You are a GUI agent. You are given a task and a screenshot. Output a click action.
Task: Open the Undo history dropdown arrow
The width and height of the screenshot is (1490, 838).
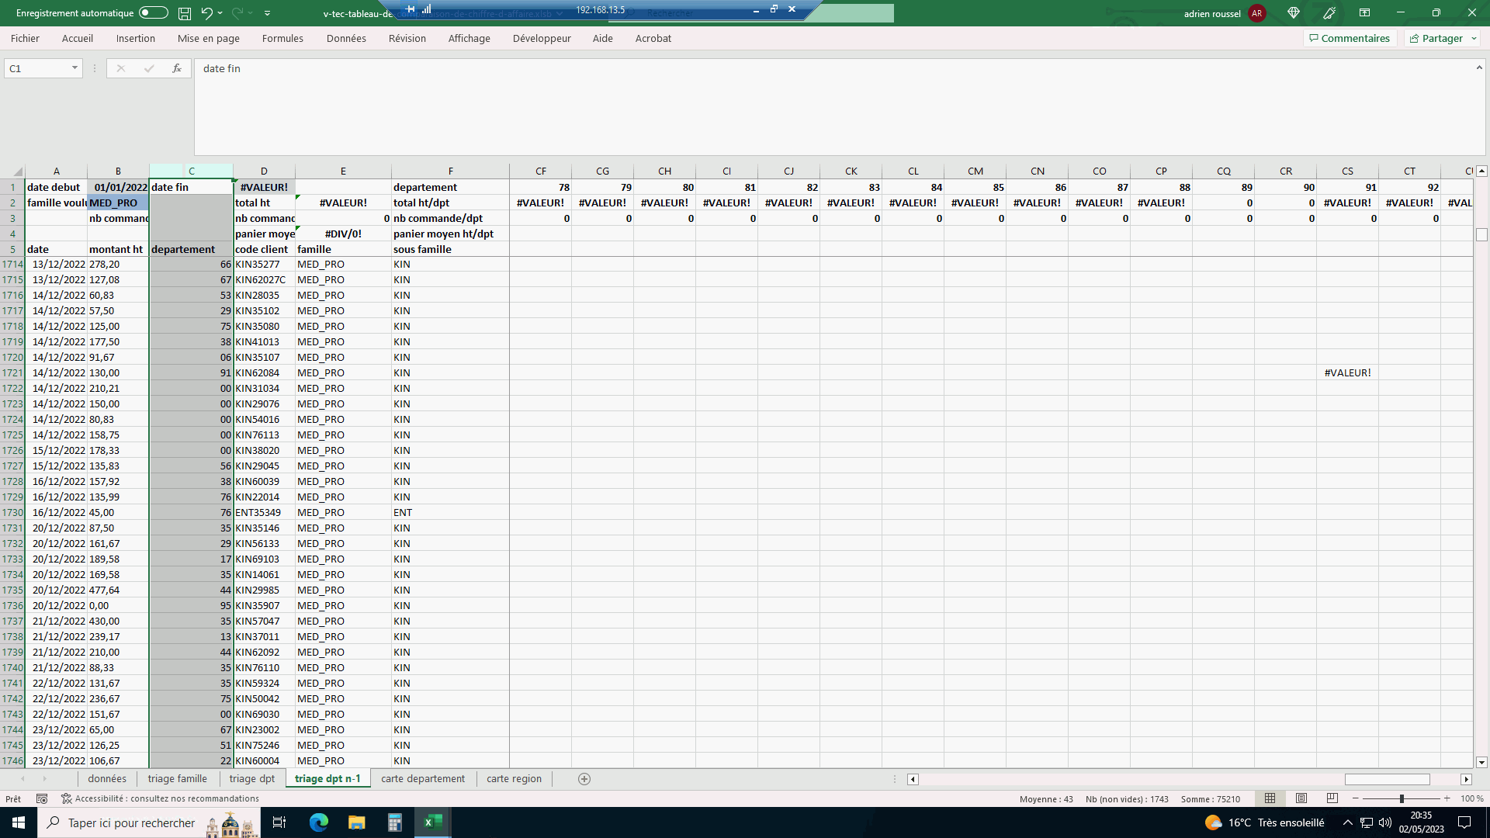pos(220,13)
